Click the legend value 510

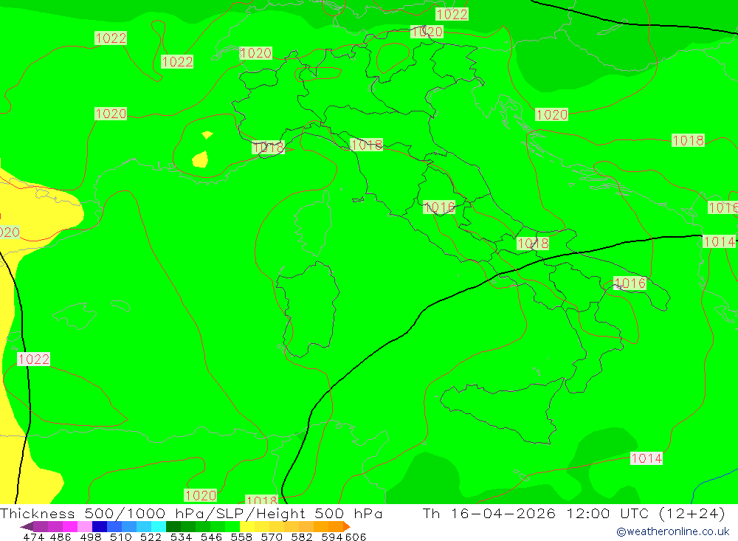point(120,537)
